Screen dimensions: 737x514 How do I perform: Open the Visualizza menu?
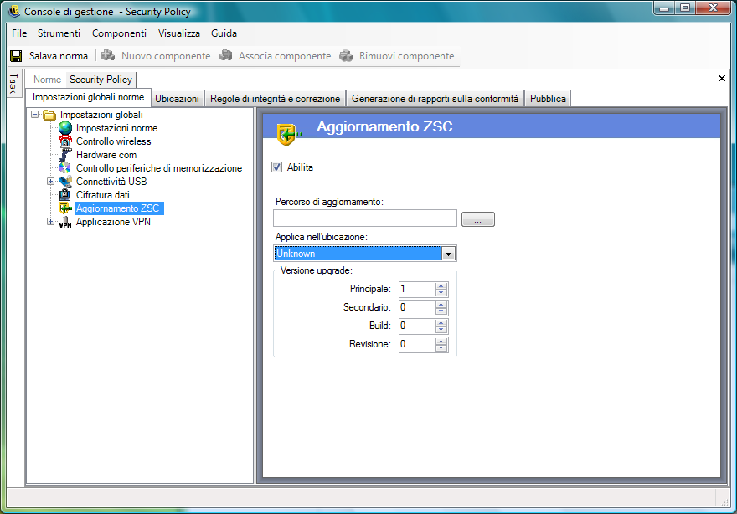178,33
